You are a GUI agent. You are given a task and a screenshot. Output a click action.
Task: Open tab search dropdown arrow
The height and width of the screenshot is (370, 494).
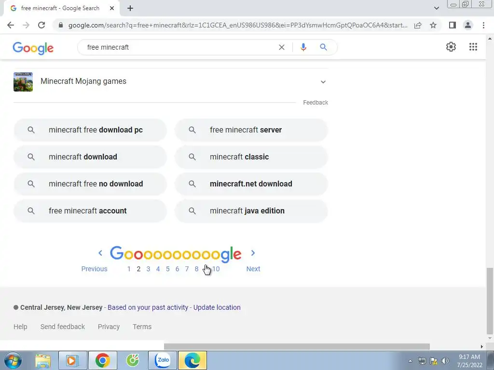tap(436, 8)
